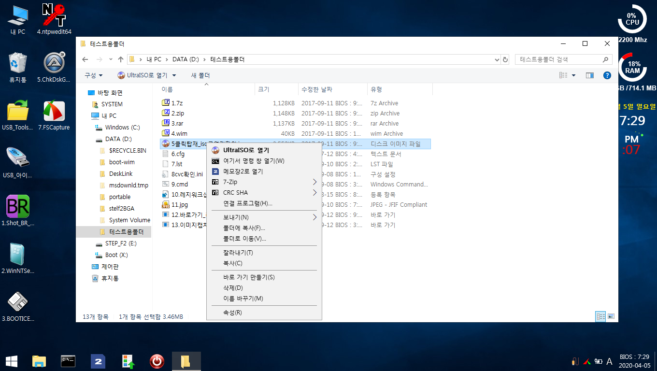
Task: Open the 내 PC desktop icon
Action: (18, 20)
